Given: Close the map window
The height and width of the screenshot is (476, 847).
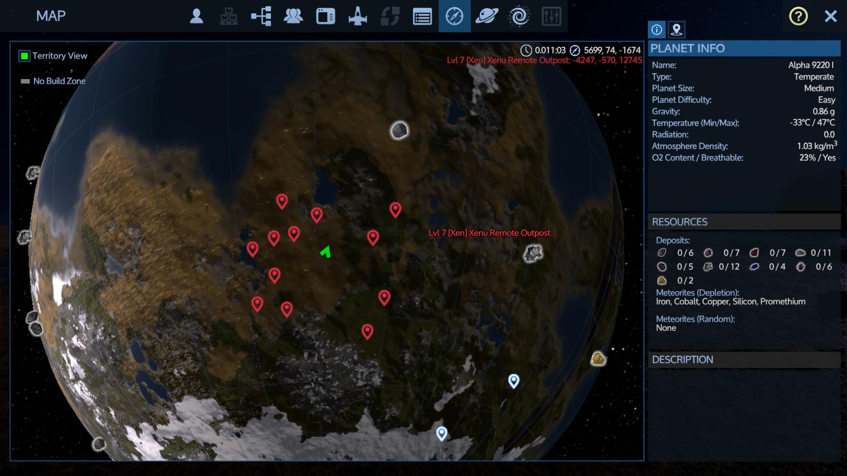Looking at the screenshot, I should (x=830, y=16).
